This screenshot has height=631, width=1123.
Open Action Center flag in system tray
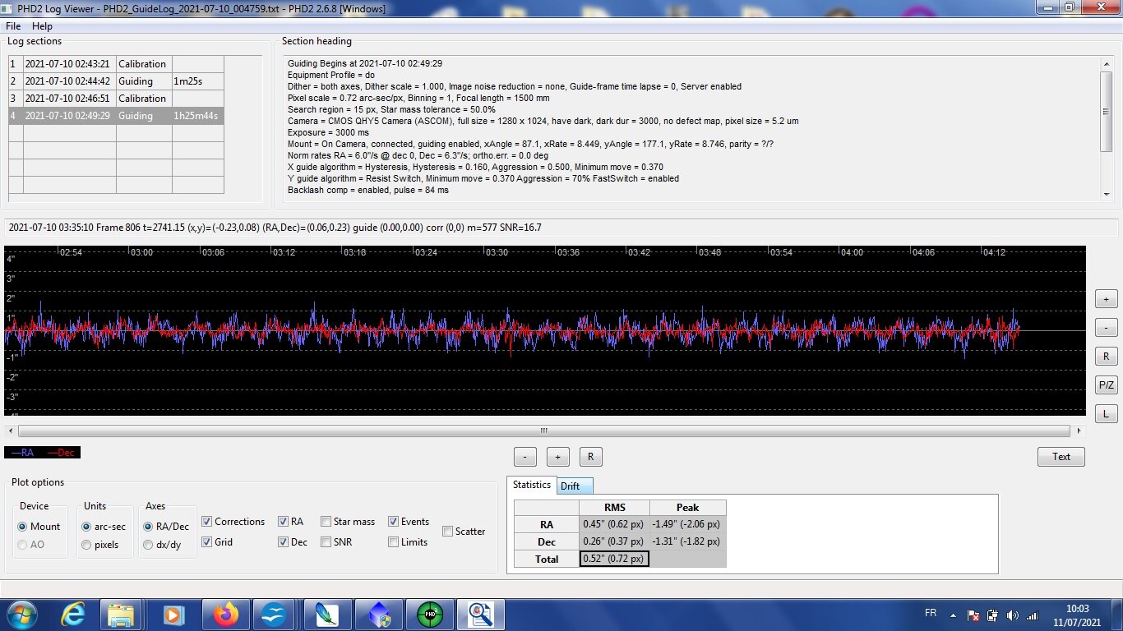[973, 615]
